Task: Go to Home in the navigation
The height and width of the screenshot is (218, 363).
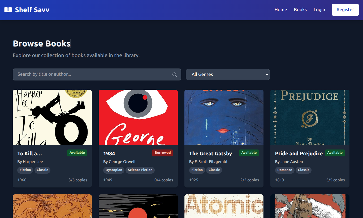Action: pos(281,10)
